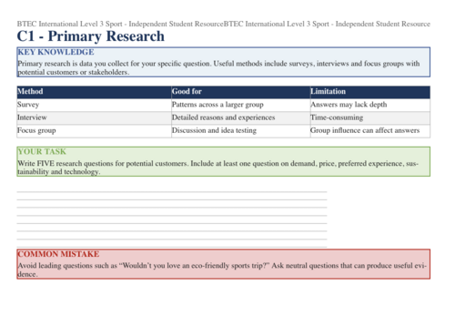This screenshot has width=455, height=336.
Task: Click the YOUR TASK box title
Action: (x=42, y=152)
